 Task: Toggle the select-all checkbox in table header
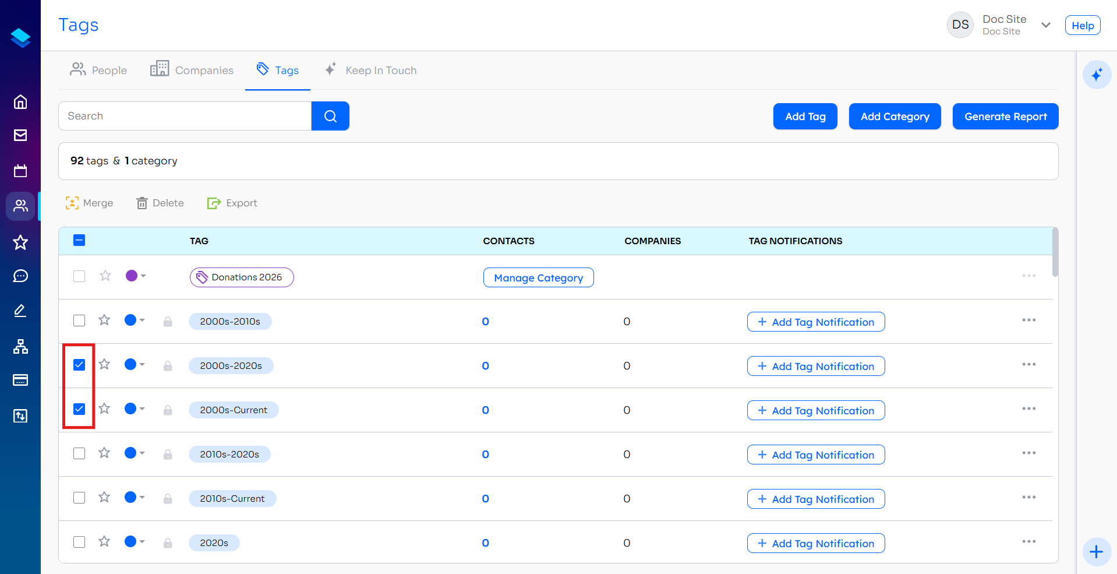[x=79, y=240]
